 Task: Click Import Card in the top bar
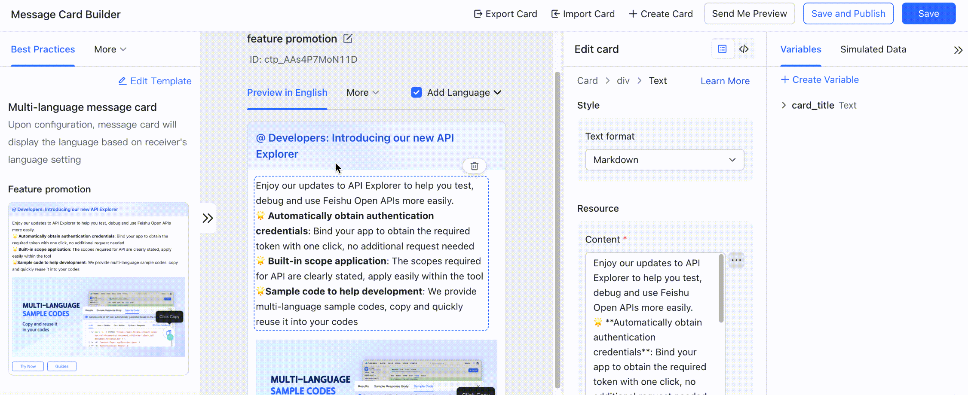pyautogui.click(x=583, y=14)
